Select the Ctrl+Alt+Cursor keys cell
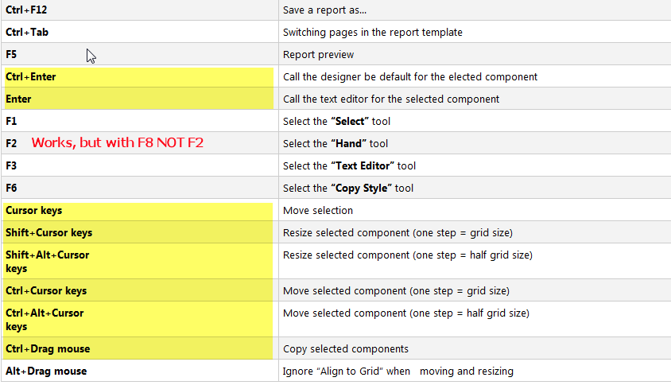Screen dimensions: 671x389 138,319
